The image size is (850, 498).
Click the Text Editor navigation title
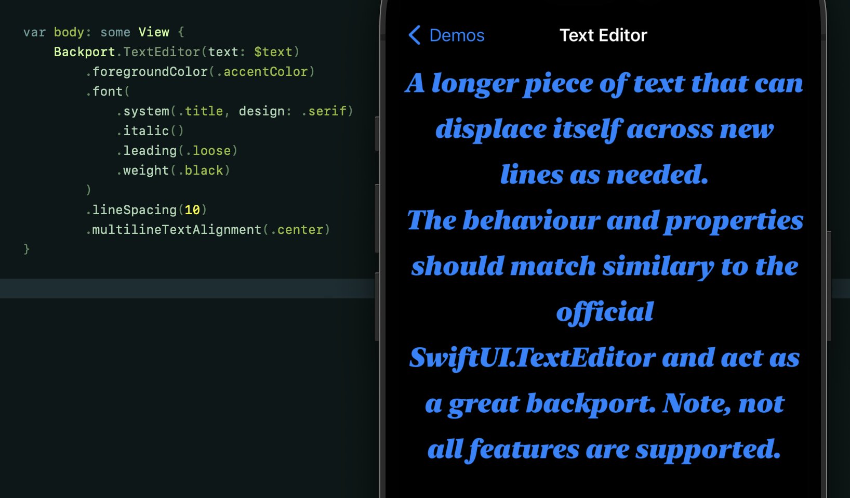coord(603,35)
